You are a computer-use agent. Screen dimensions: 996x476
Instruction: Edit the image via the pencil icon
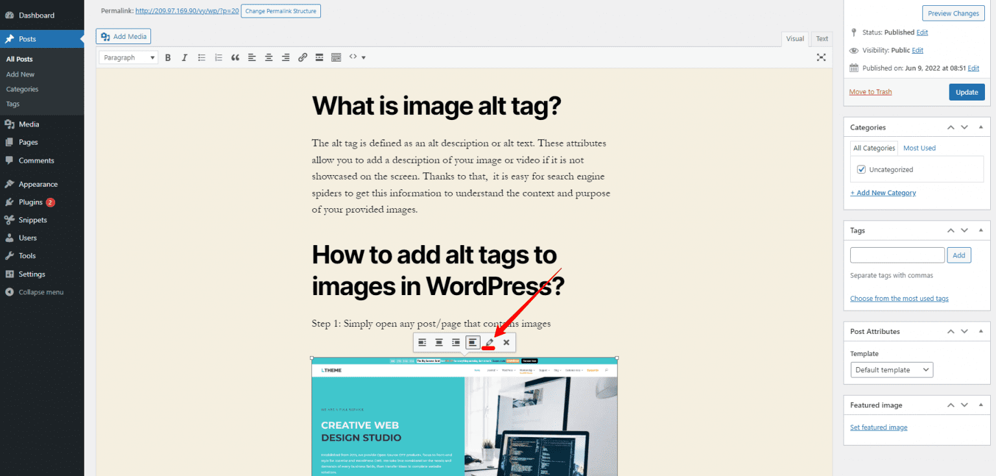(489, 342)
